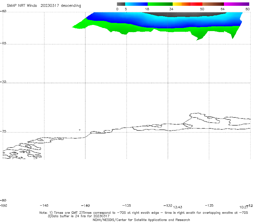Click the latitude label '-70'

click(x=3, y=82)
